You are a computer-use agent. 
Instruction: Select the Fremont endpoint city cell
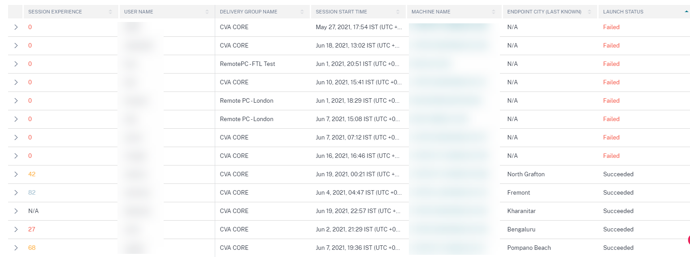pyautogui.click(x=519, y=193)
